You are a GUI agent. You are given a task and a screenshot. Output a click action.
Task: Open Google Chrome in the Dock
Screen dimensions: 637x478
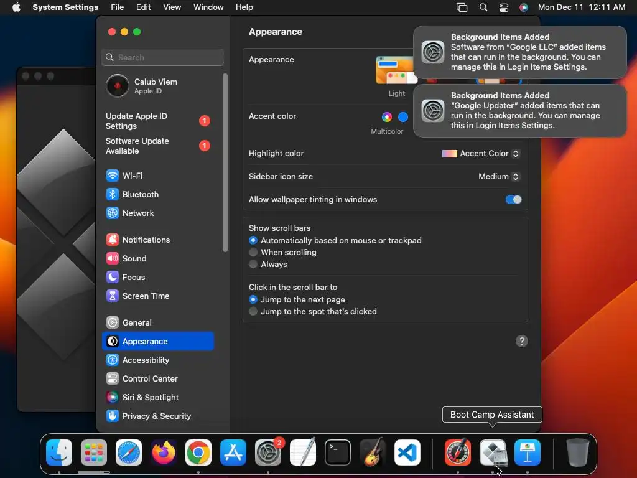coord(198,452)
